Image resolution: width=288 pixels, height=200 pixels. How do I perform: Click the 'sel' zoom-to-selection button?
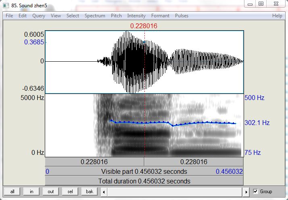pos(70,192)
